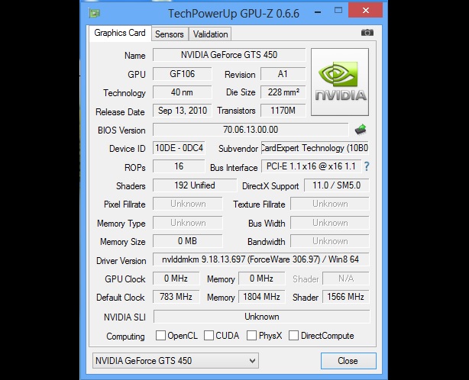
Task: Click the Pixel Fillrate Unknown field
Action: click(188, 204)
